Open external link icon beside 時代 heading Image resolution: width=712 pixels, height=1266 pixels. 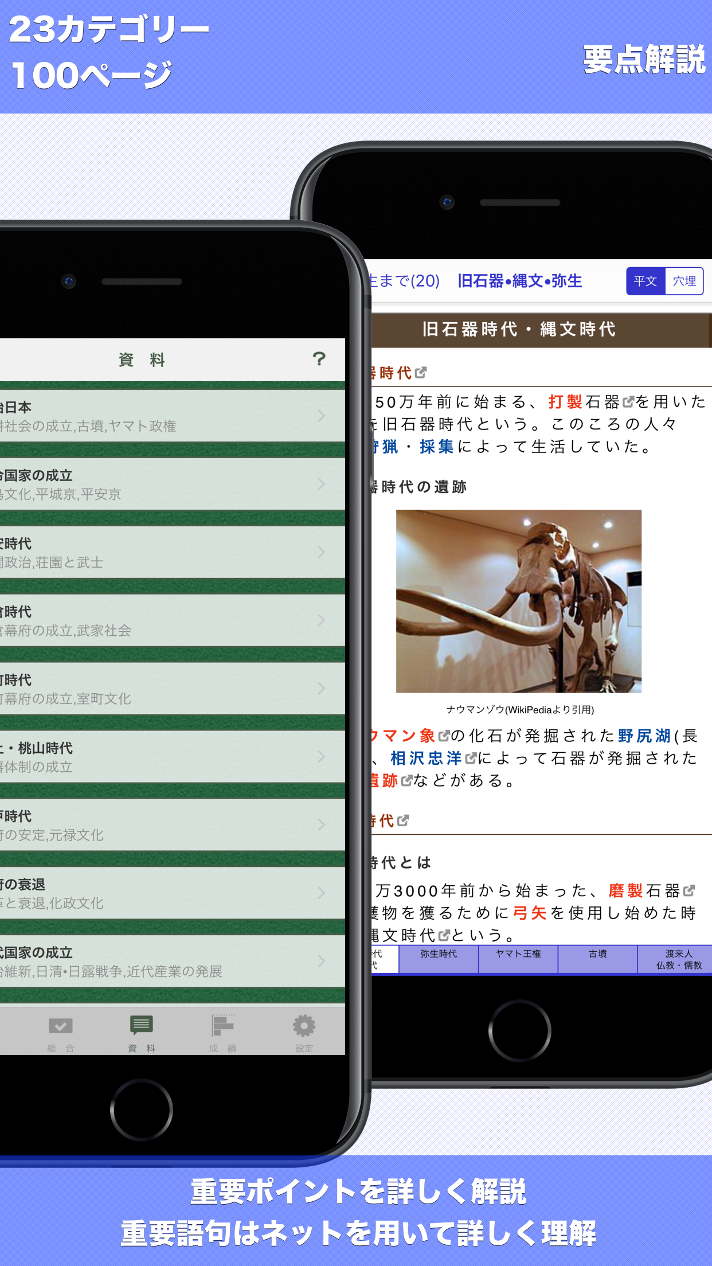[x=403, y=821]
